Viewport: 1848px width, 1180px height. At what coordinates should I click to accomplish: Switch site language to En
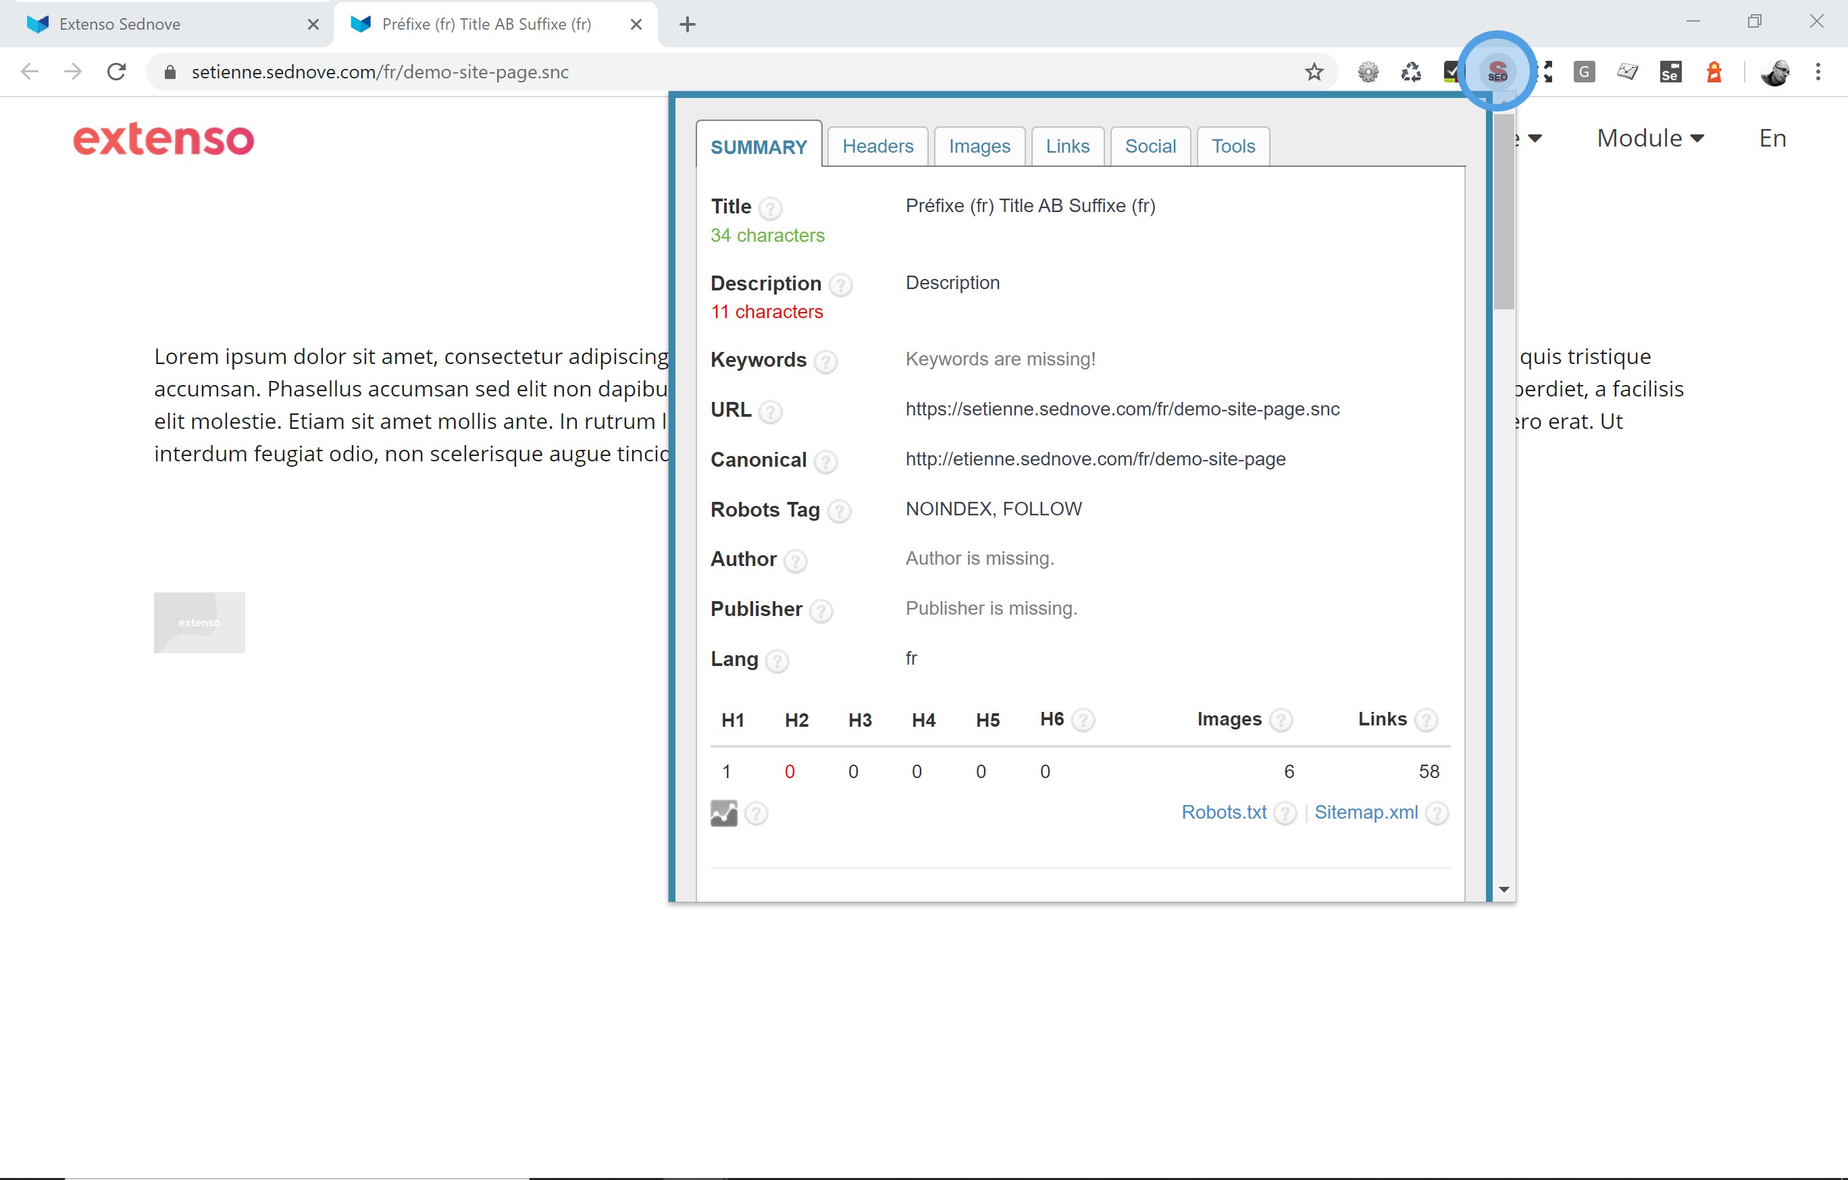pos(1772,138)
